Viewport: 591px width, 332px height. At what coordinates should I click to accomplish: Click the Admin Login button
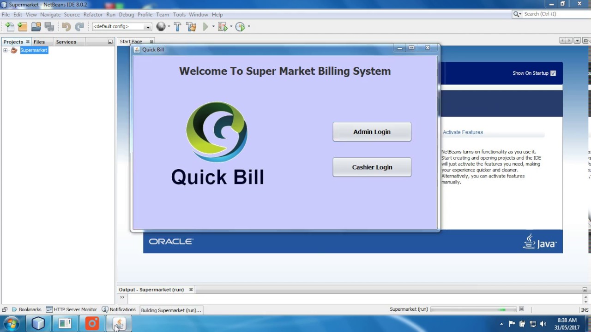point(372,132)
